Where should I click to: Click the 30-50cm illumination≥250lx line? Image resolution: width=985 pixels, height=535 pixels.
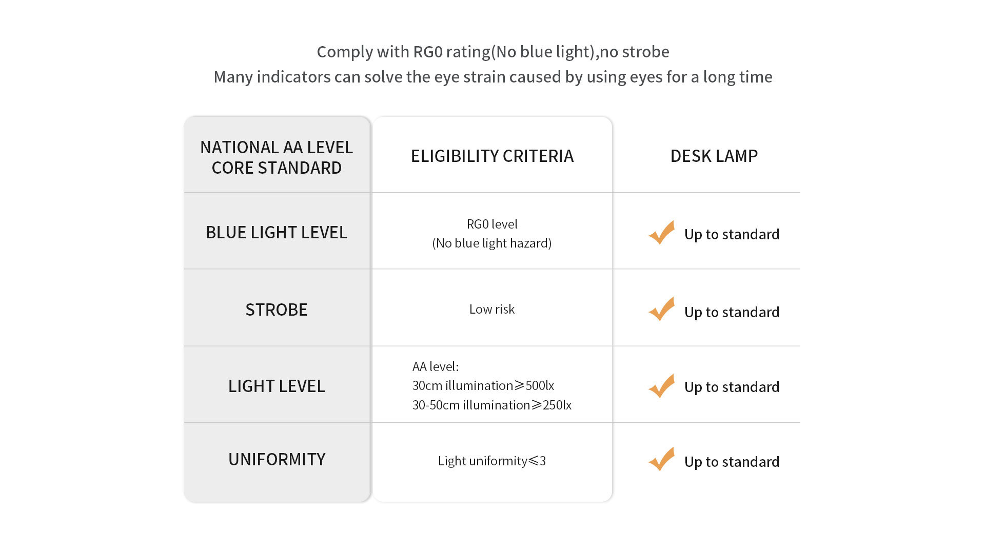492,405
